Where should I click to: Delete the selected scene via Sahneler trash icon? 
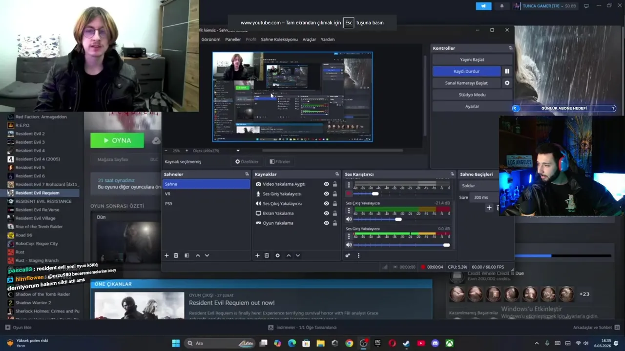coord(176,255)
